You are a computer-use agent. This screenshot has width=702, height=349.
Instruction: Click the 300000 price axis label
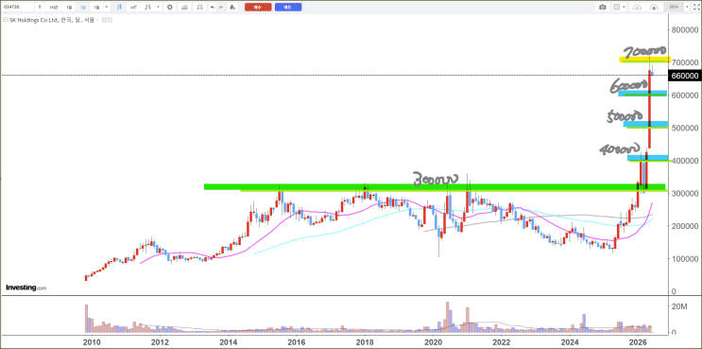click(685, 193)
